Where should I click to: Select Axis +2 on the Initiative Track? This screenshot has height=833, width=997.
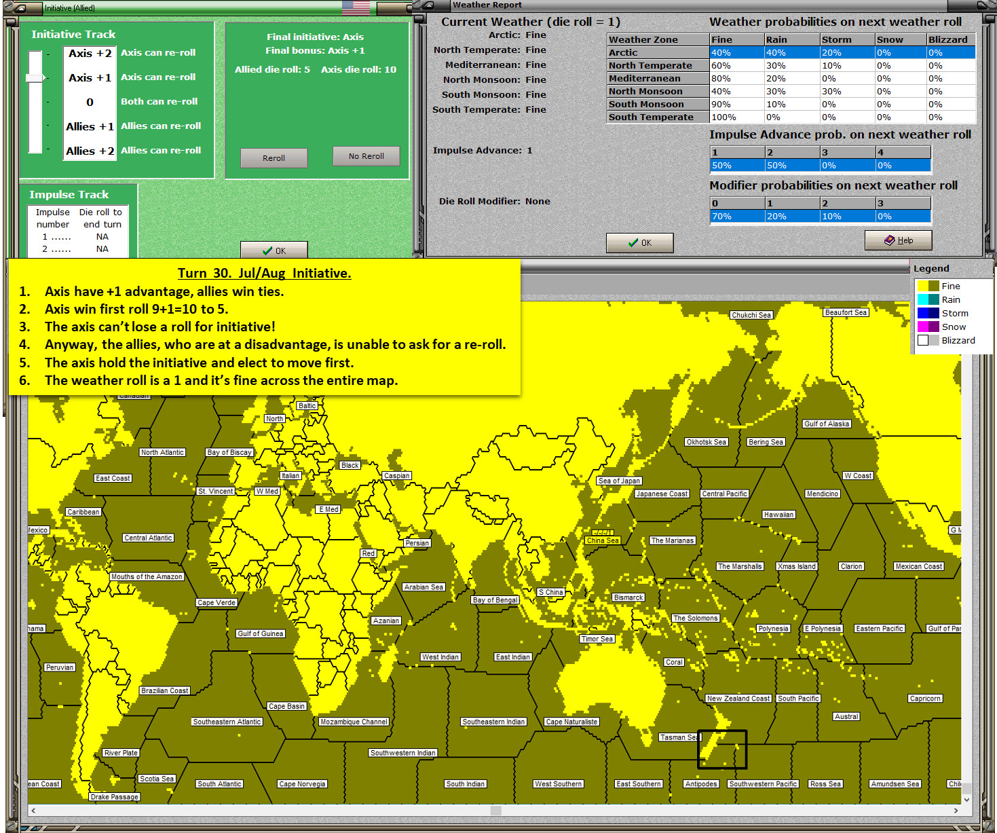click(x=90, y=54)
